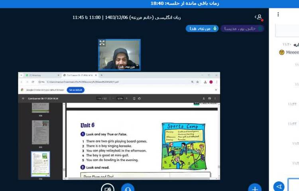The image size is (299, 191).
Task: Send the chat message with arrow button
Action: click(279, 186)
